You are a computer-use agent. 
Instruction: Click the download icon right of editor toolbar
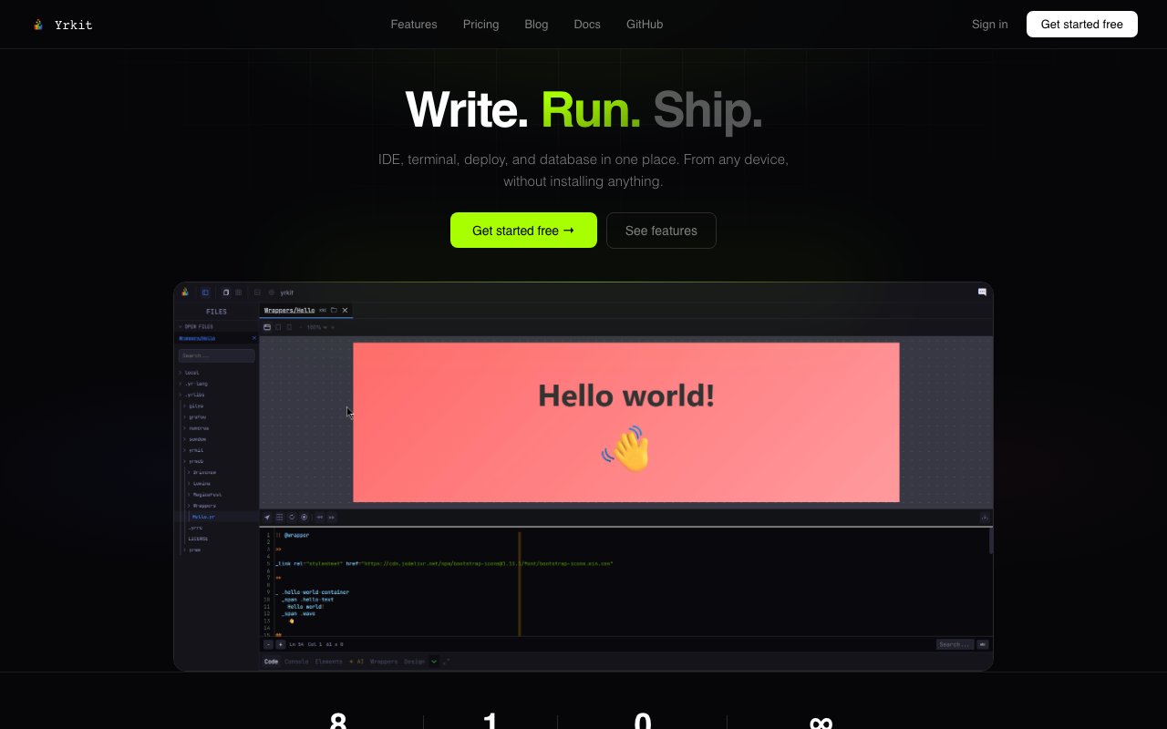click(x=985, y=518)
